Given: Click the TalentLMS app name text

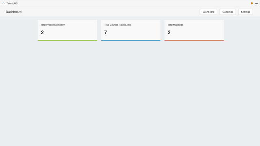Looking at the screenshot, I should 12,3.
